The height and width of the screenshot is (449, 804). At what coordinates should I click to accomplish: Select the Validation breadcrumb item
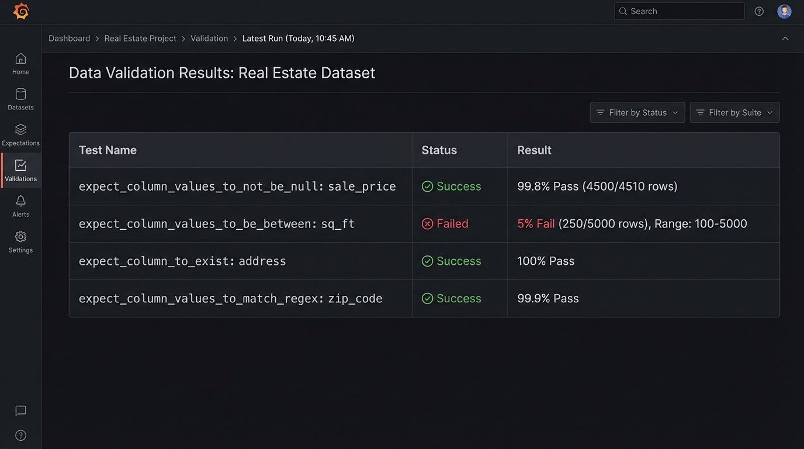tap(209, 38)
